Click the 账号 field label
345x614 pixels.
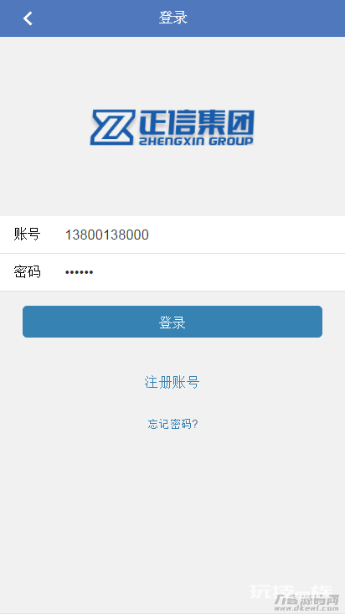(x=27, y=235)
